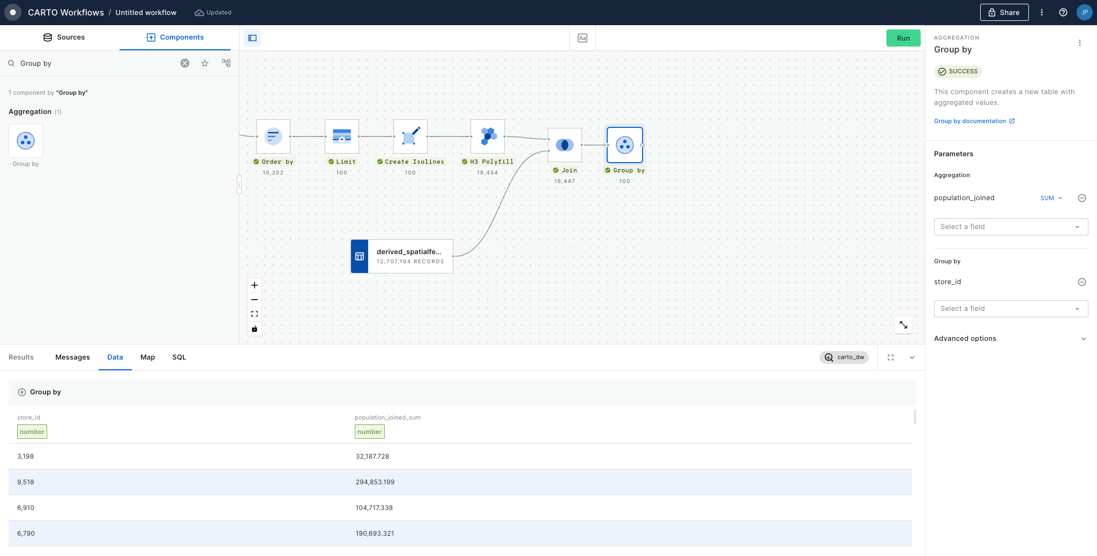Click the Limit node icon
The width and height of the screenshot is (1097, 556).
pos(341,136)
